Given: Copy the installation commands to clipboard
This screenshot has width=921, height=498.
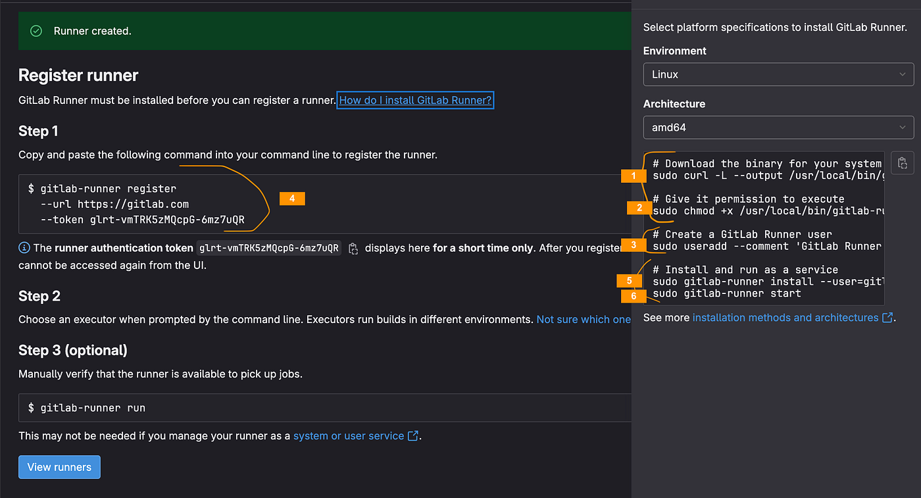Looking at the screenshot, I should [903, 163].
